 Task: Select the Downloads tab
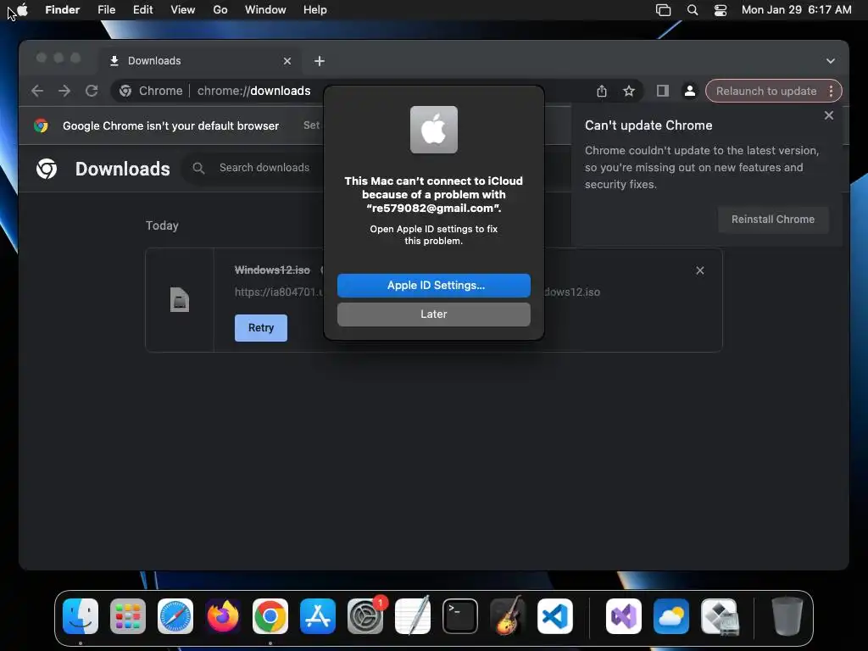201,61
